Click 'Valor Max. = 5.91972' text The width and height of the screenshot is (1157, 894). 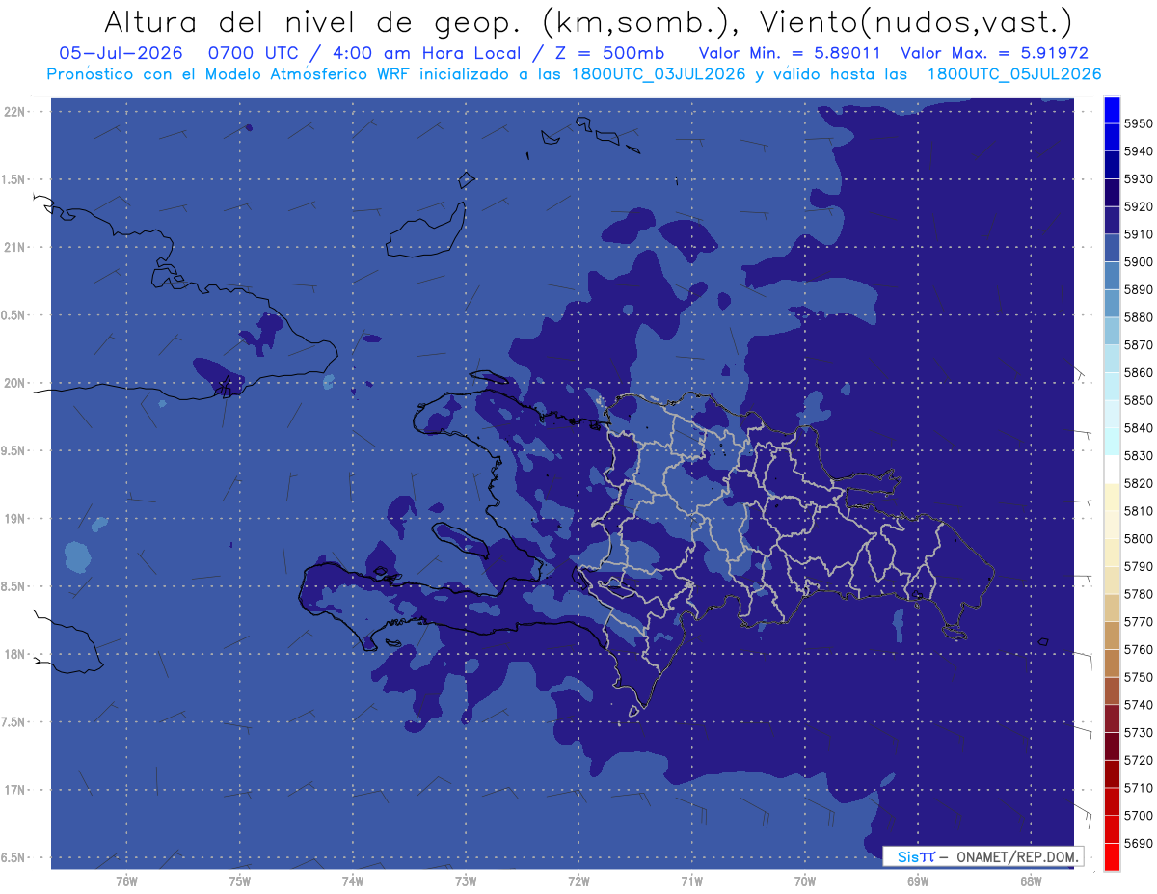(994, 53)
